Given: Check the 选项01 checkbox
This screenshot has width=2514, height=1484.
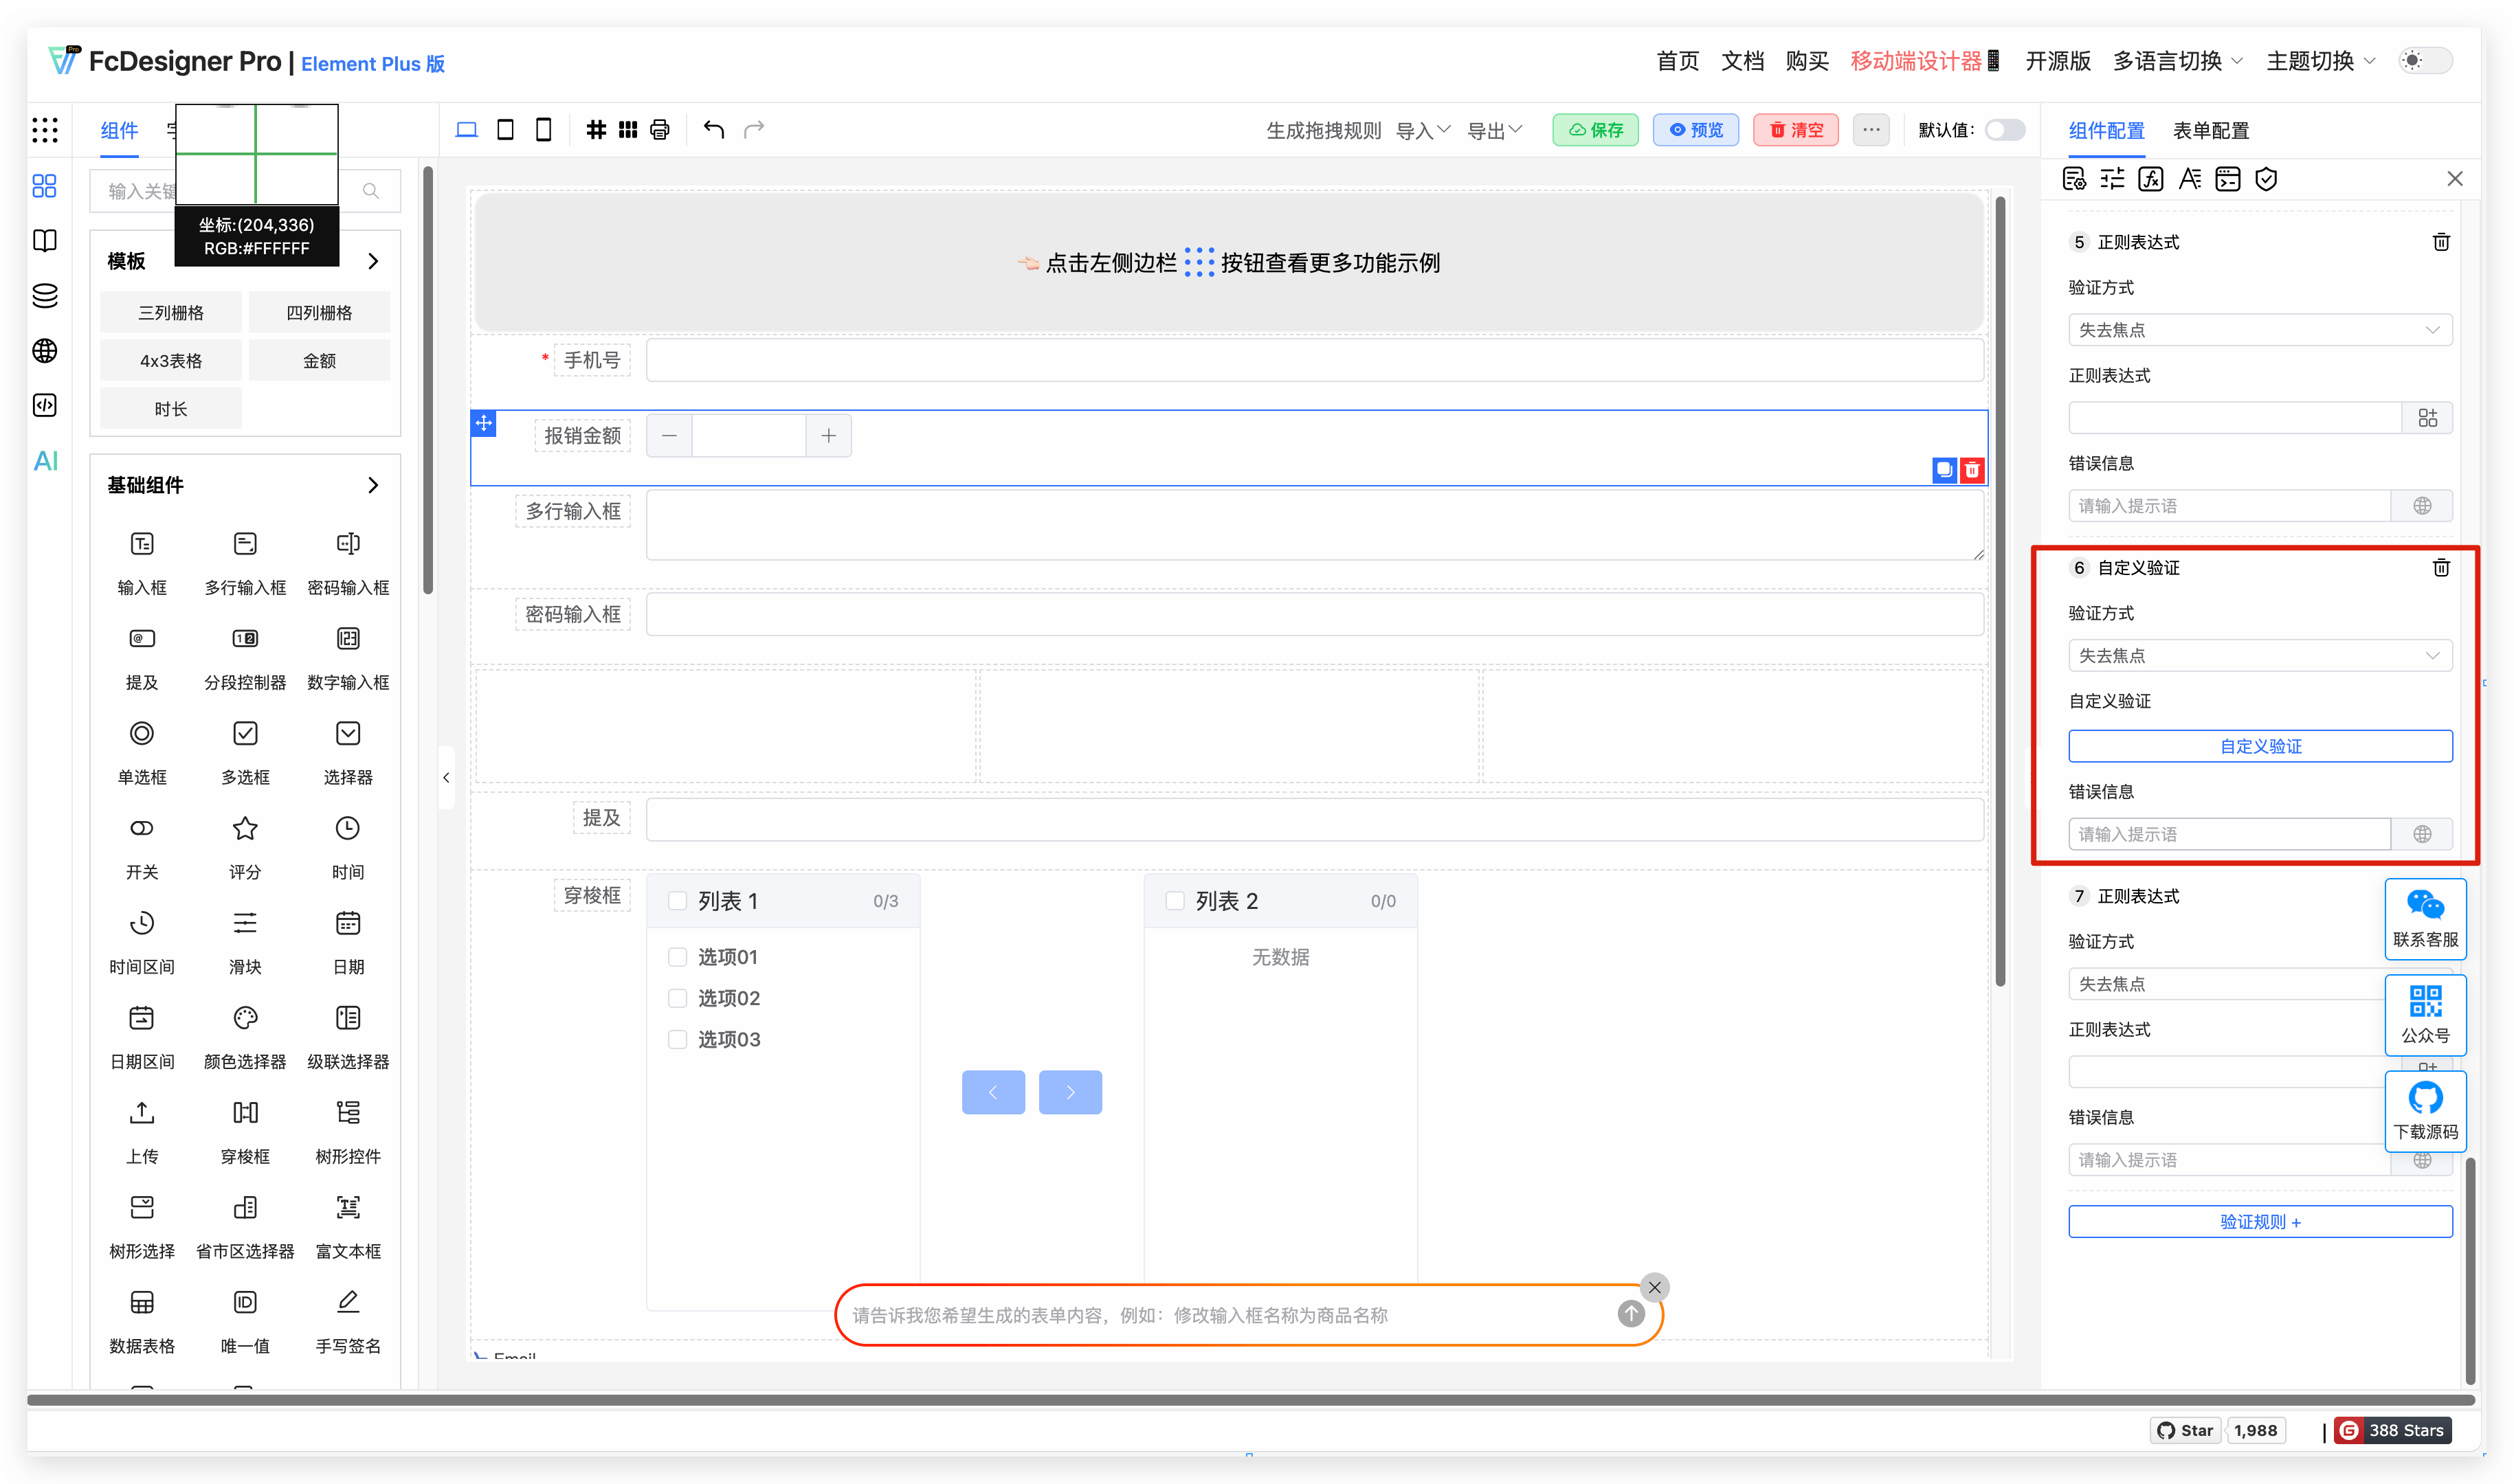Looking at the screenshot, I should point(677,957).
